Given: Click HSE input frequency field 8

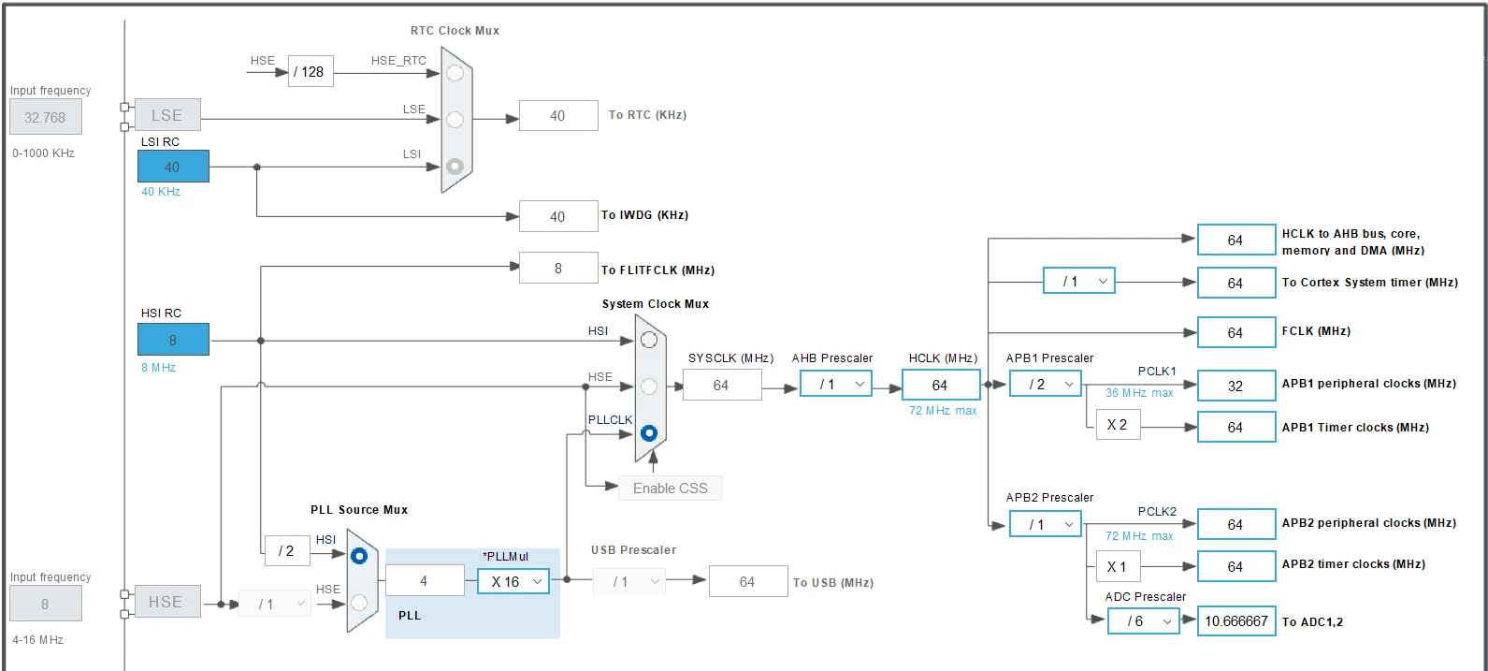Looking at the screenshot, I should pos(45,604).
